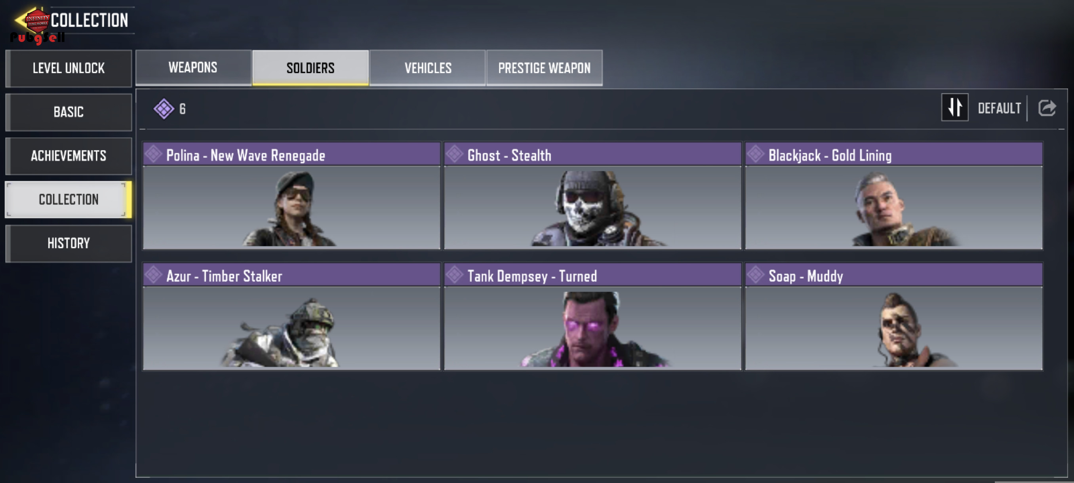Select the Ghost - Stealth skull portrait
The width and height of the screenshot is (1074, 483).
point(592,207)
